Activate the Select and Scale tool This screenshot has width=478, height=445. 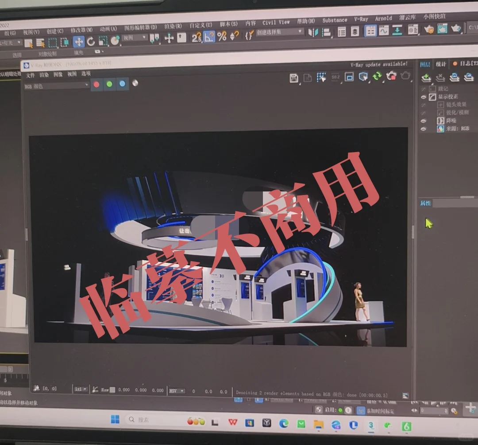click(103, 41)
